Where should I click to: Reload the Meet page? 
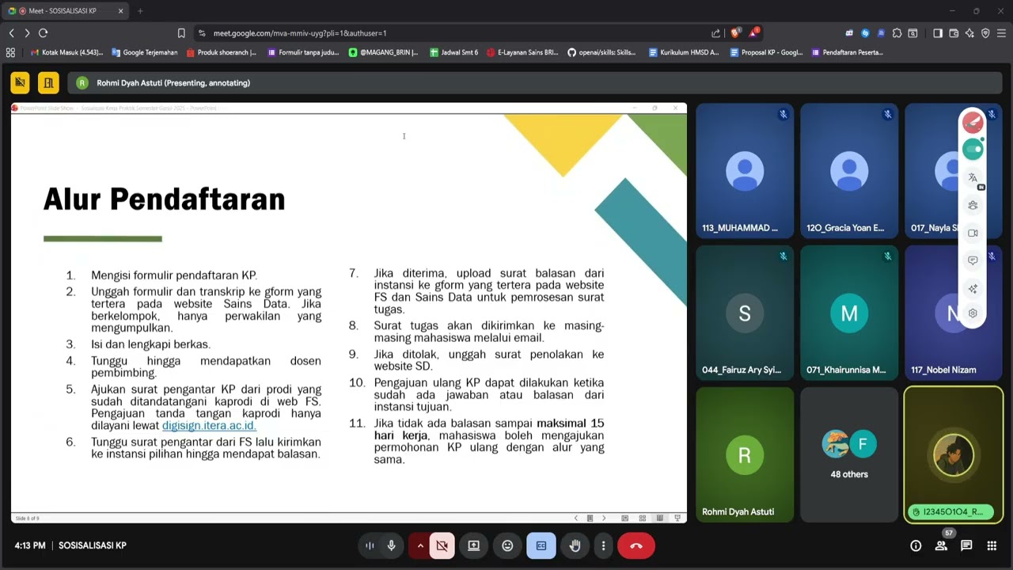43,33
